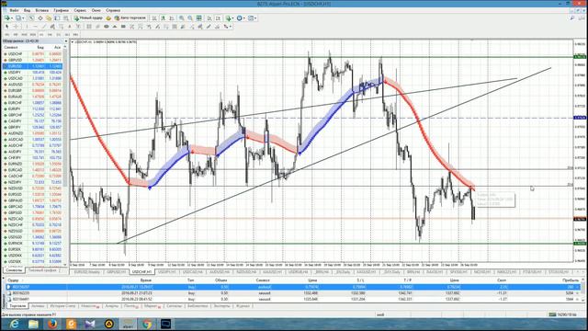This screenshot has width=588, height=331.
Task: Close audusd order with row x button
Action: pyautogui.click(x=578, y=287)
